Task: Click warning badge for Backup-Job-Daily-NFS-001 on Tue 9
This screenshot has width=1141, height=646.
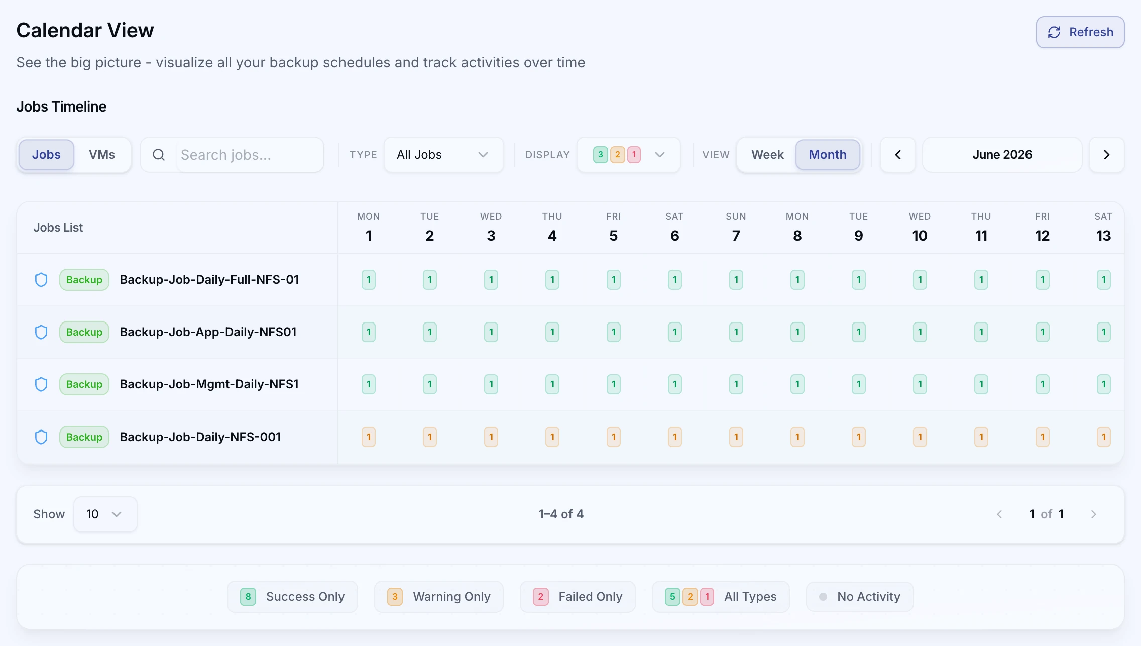Action: point(859,437)
